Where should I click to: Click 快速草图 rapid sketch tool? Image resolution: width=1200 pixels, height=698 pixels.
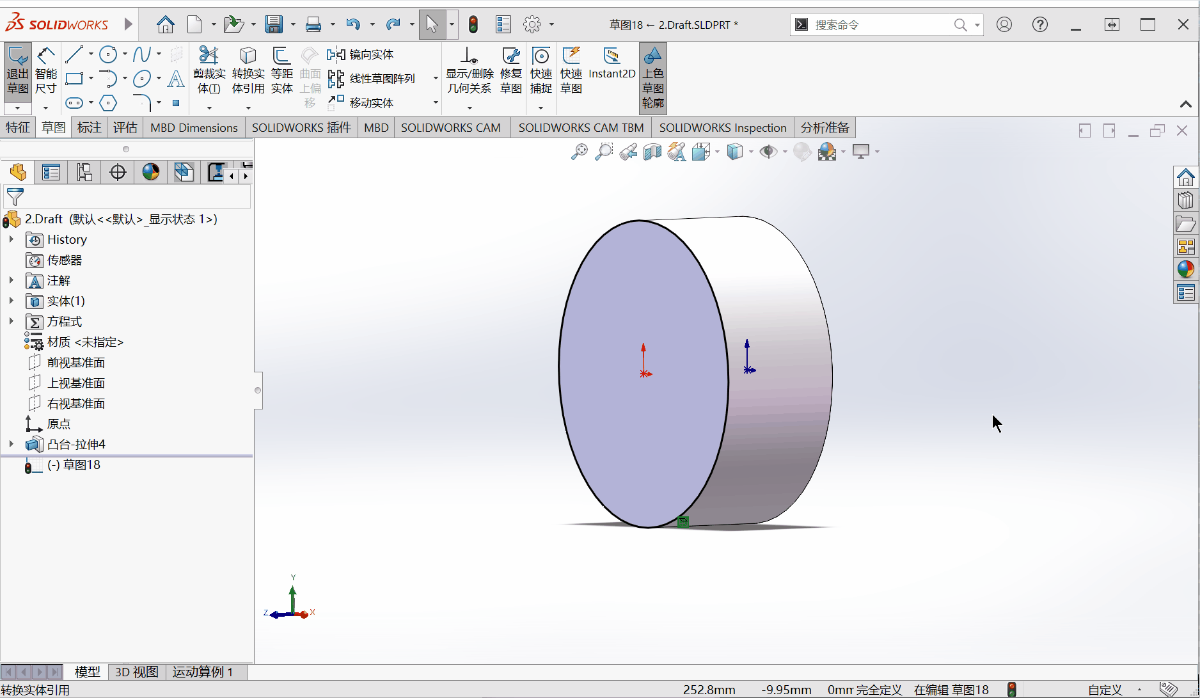click(x=571, y=70)
